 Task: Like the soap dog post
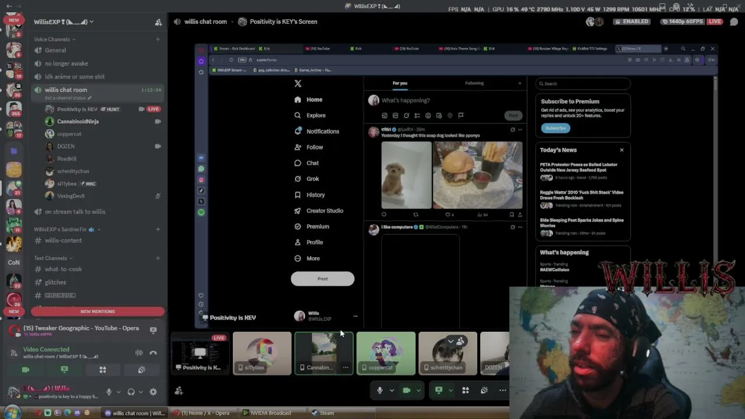pyautogui.click(x=448, y=215)
